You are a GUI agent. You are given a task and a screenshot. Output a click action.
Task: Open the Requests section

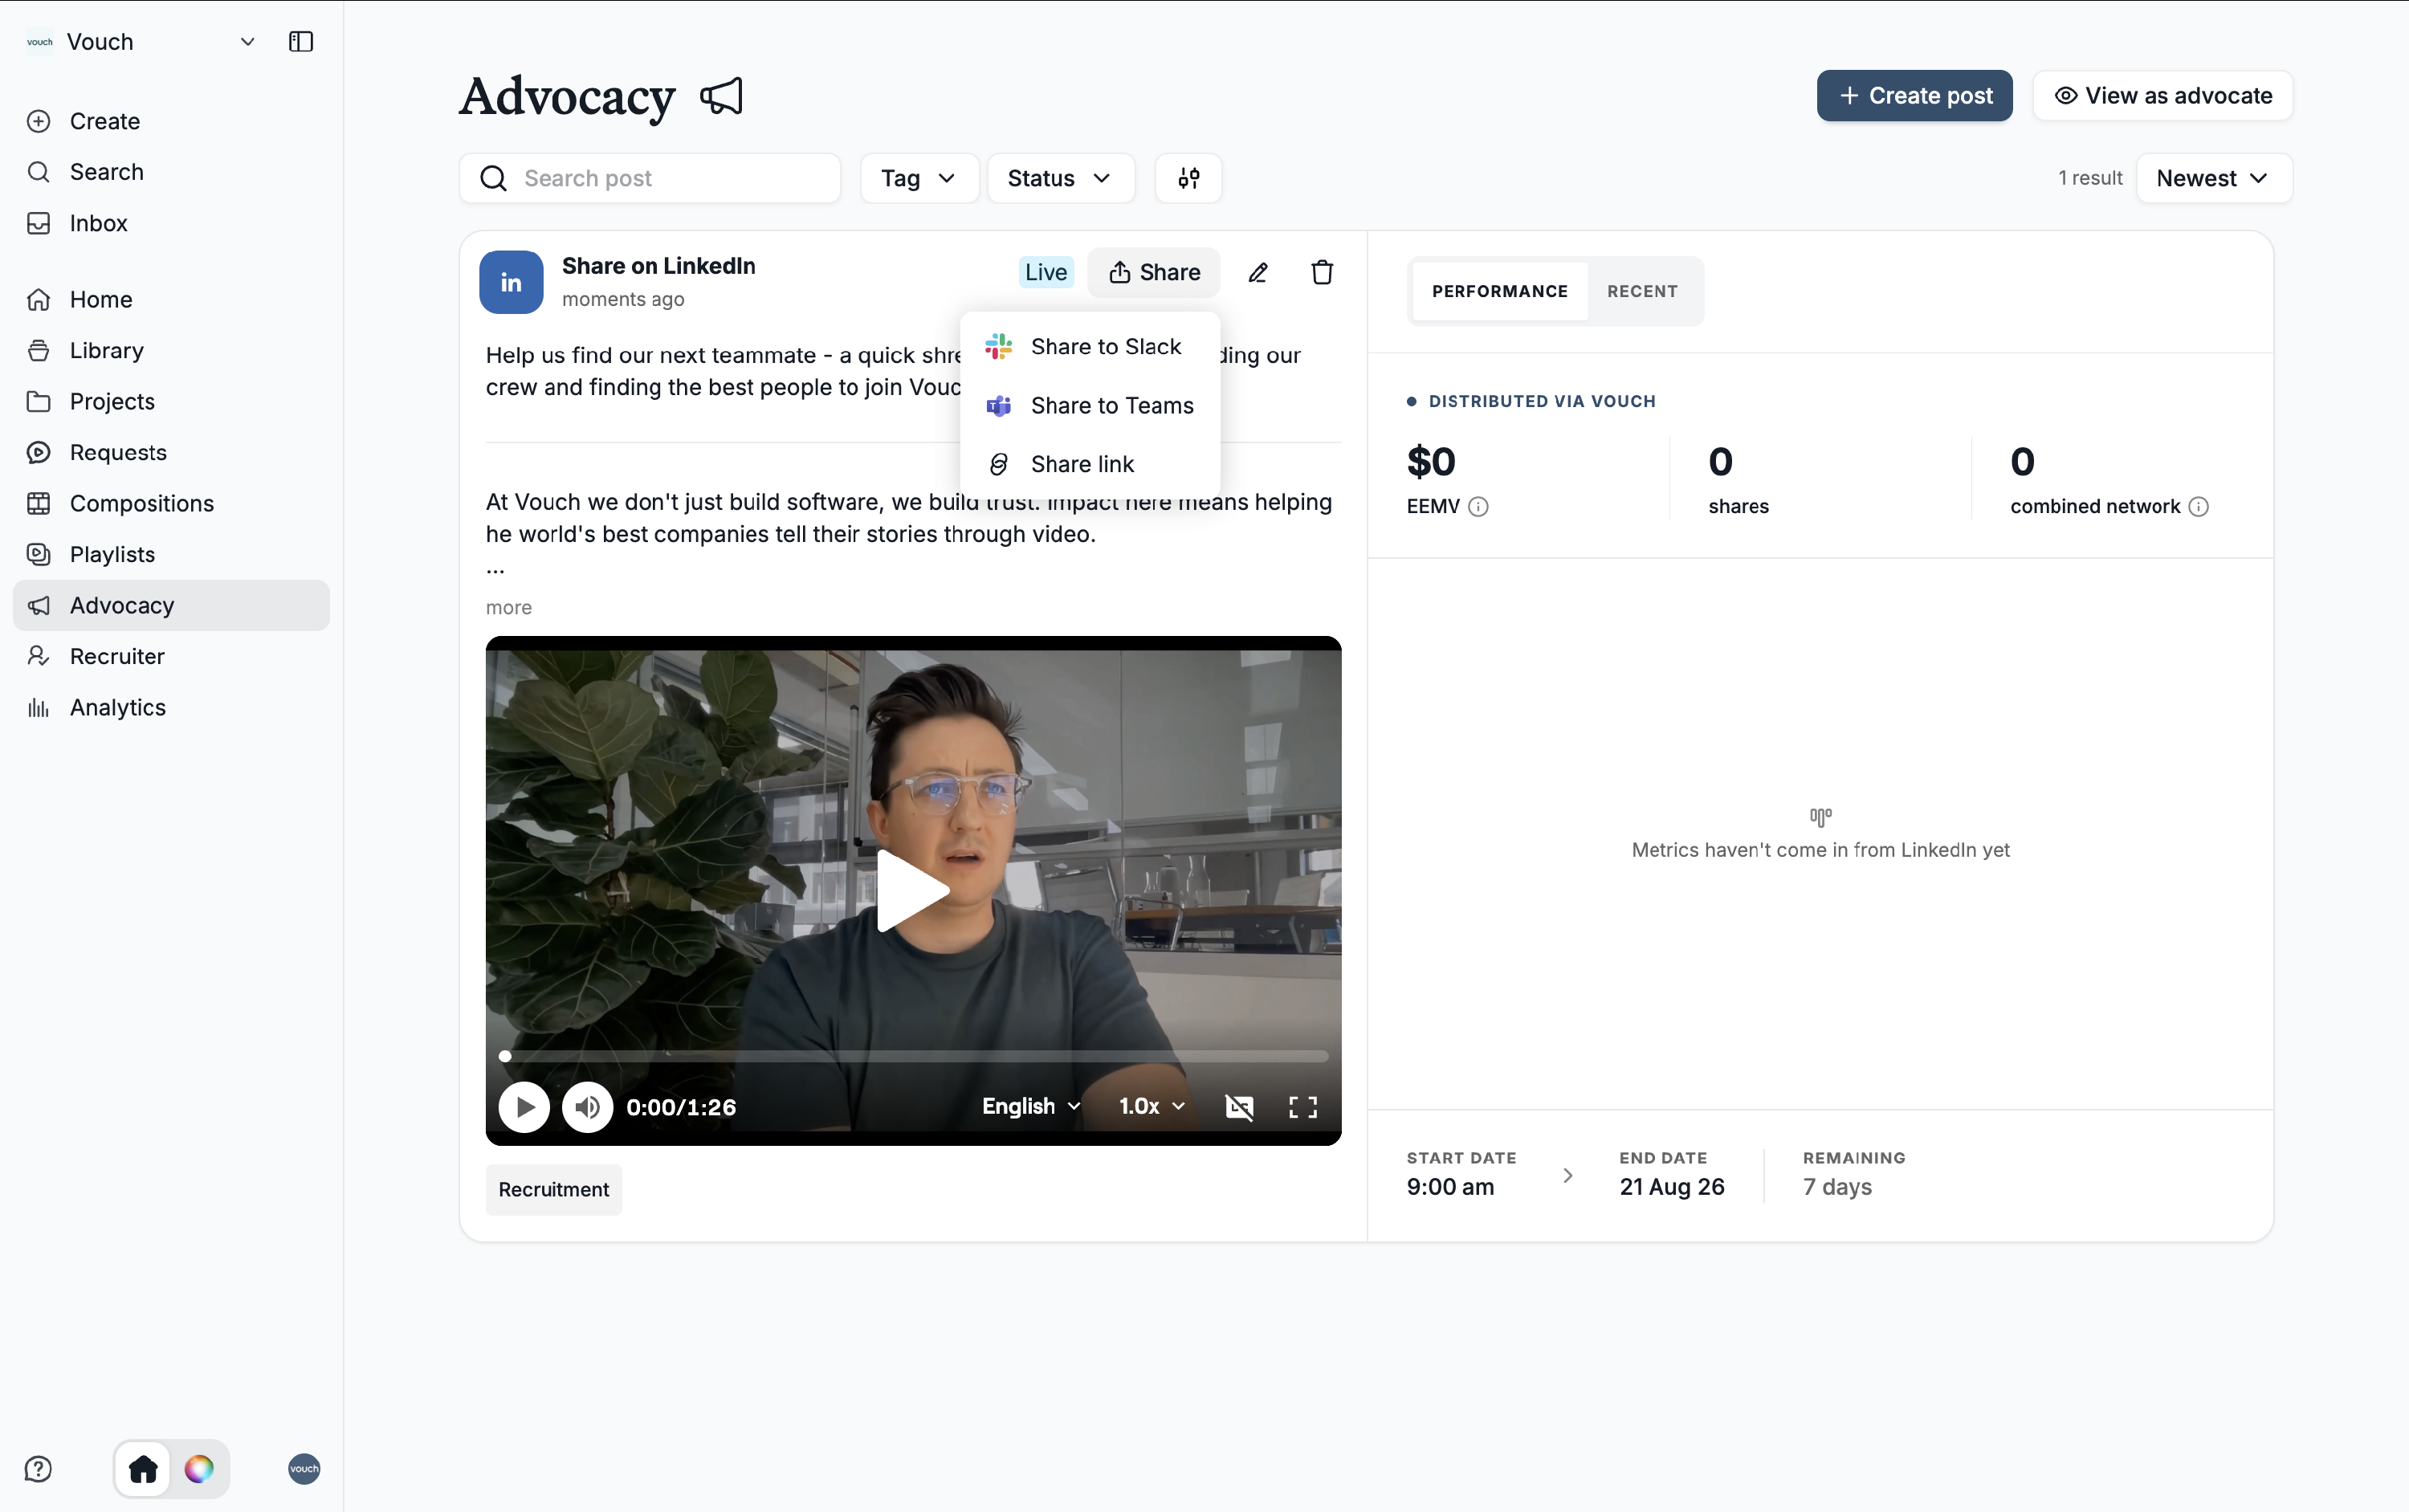click(x=171, y=452)
